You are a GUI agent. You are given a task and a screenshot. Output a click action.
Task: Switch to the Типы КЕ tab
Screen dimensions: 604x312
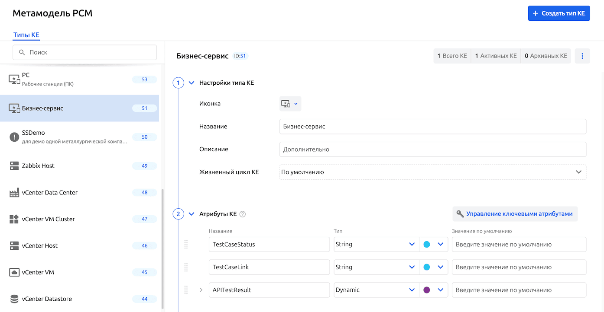(26, 35)
